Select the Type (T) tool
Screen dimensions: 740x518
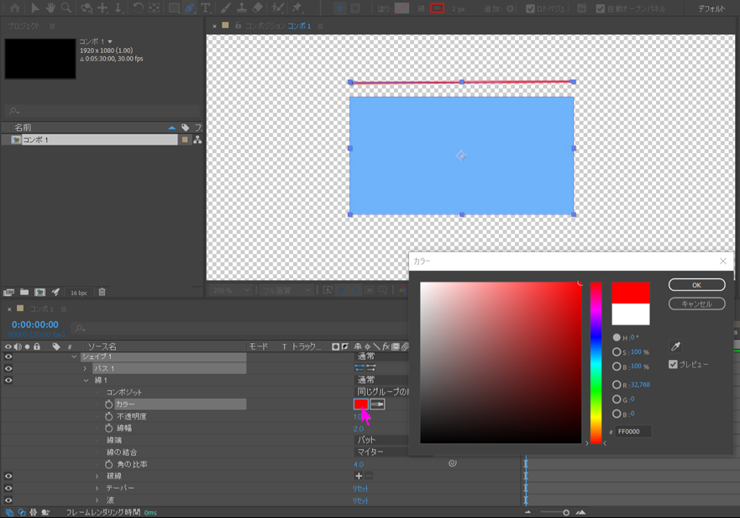(x=205, y=8)
